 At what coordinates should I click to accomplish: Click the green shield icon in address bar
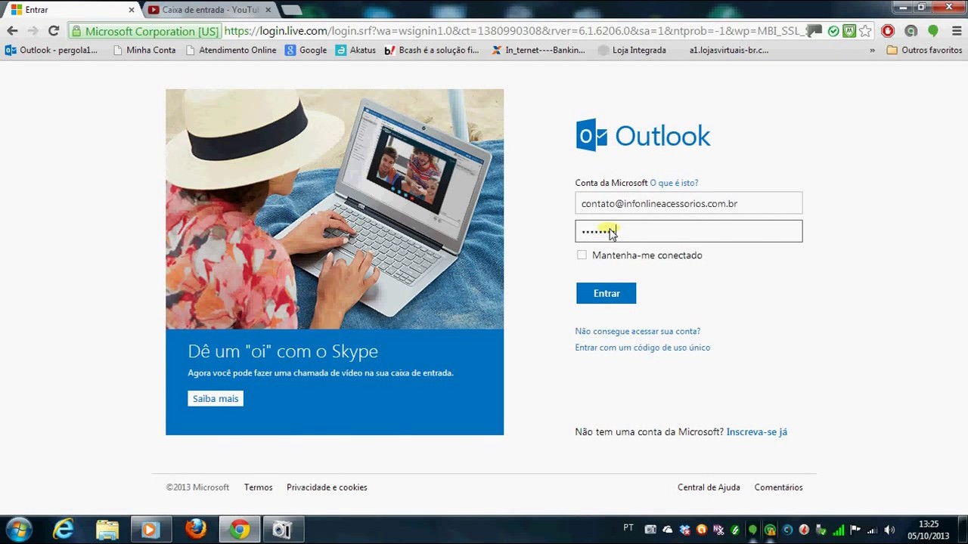pyautogui.click(x=849, y=31)
